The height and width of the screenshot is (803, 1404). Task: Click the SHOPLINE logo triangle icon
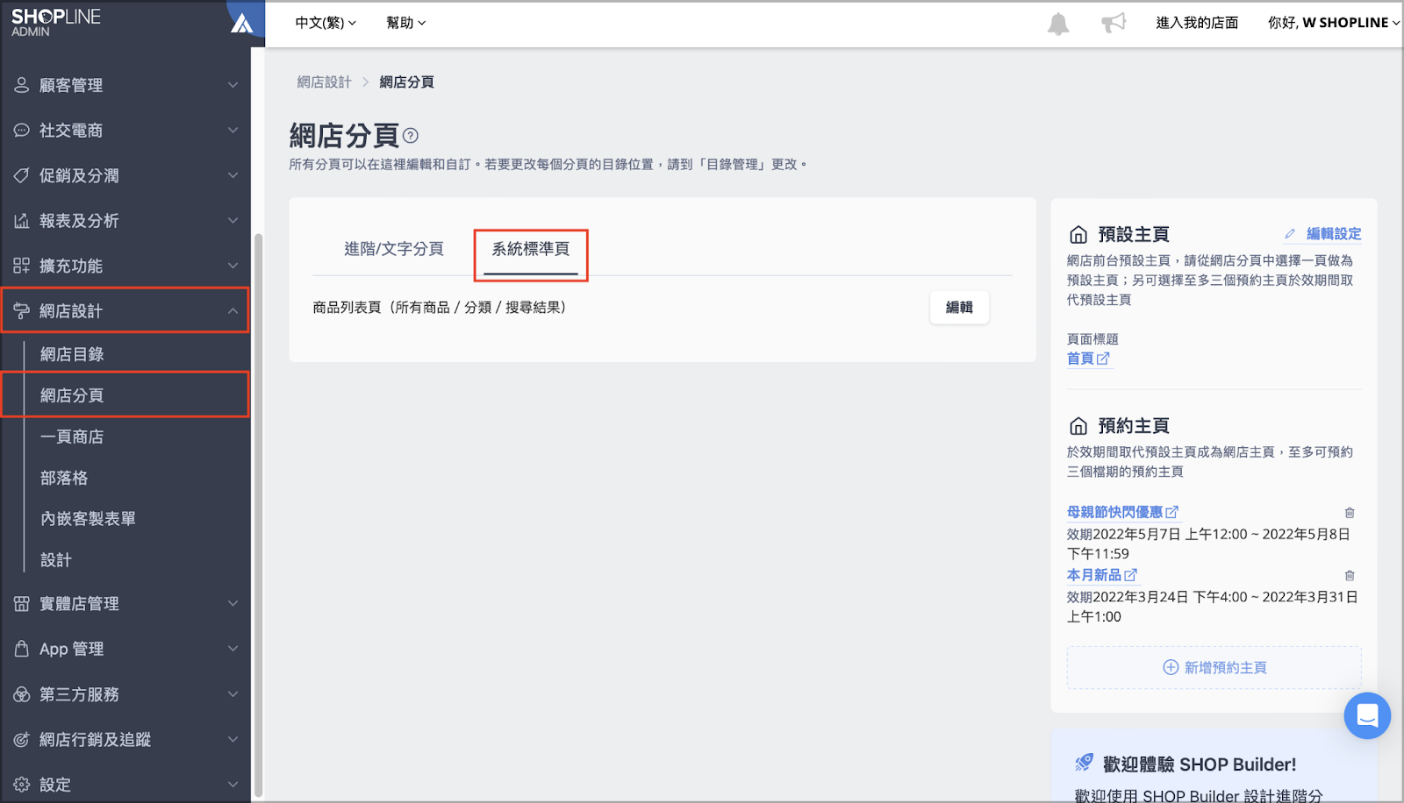pos(242,23)
